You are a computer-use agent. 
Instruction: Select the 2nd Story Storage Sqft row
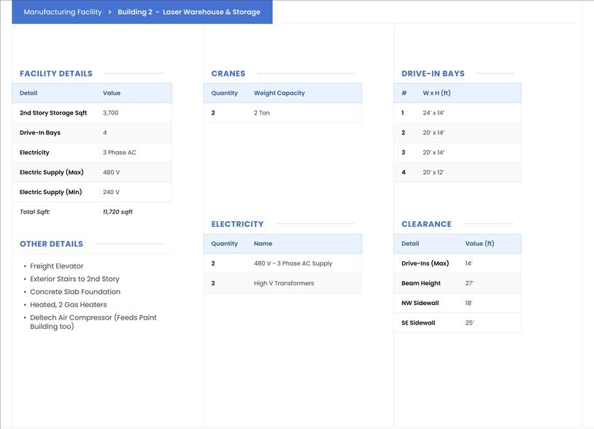coord(92,113)
